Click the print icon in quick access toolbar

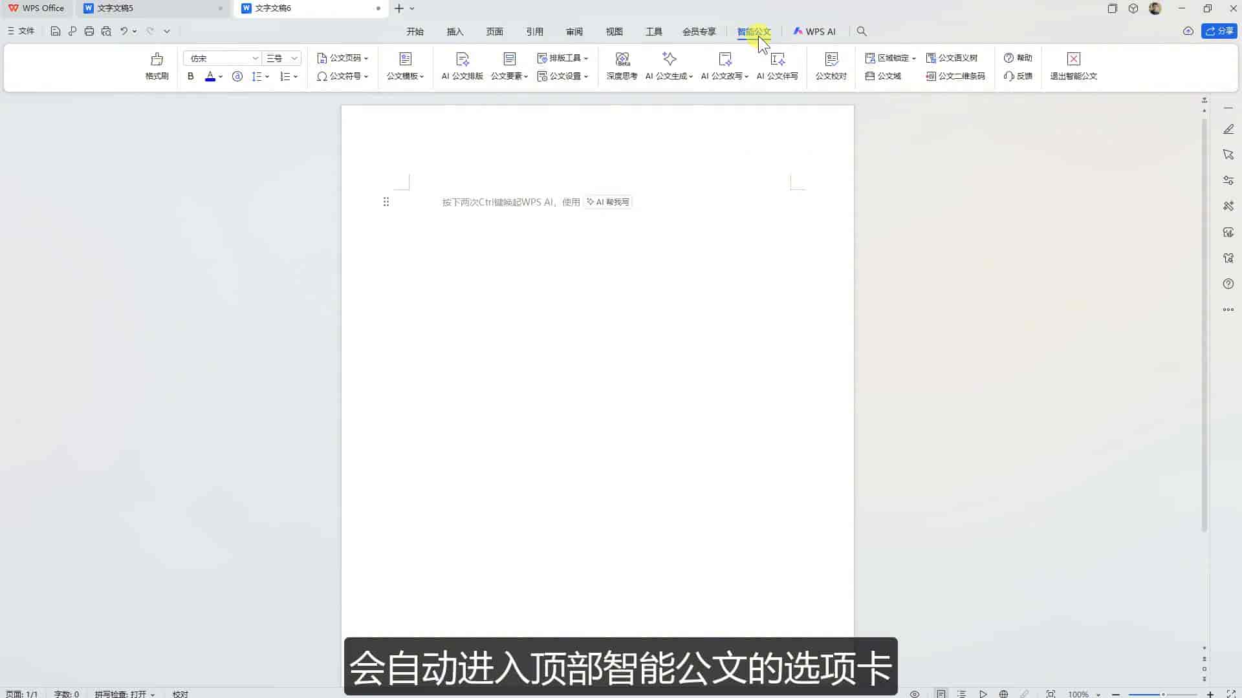point(89,31)
